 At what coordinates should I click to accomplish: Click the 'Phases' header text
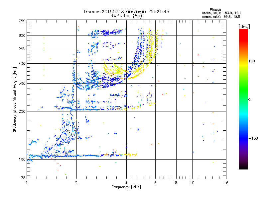215,10
